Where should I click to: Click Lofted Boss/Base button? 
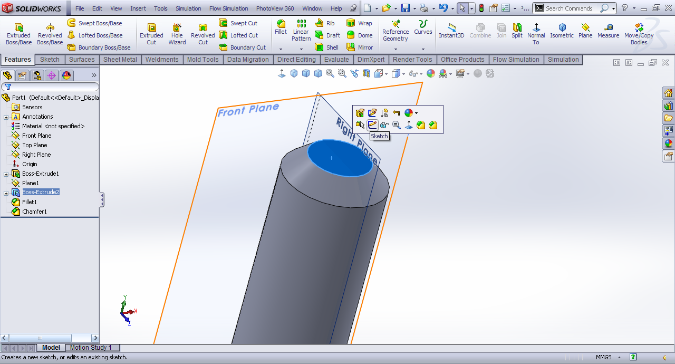tap(95, 35)
